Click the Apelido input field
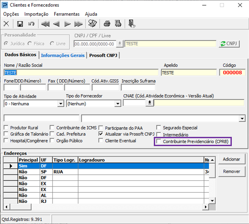This screenshot has height=224, width=249. pos(189,73)
